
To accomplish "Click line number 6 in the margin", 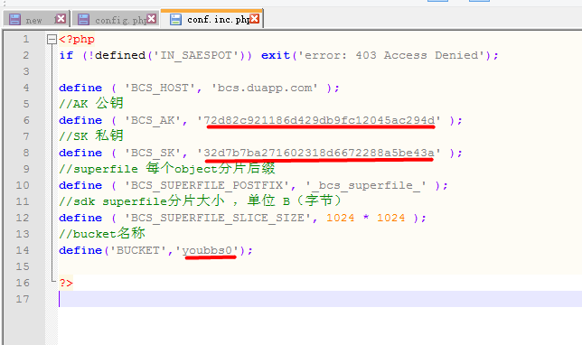I will 25,120.
